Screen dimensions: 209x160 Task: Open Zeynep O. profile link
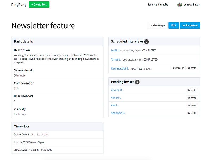[117, 90]
